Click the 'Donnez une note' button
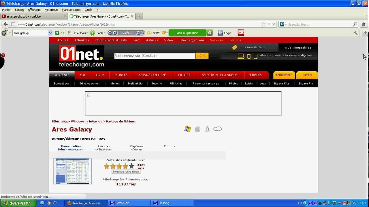Viewport: 369px width, 207px height. 126,172
